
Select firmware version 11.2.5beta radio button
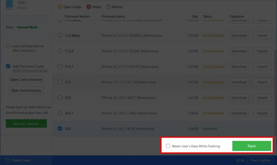pyautogui.click(x=60, y=35)
